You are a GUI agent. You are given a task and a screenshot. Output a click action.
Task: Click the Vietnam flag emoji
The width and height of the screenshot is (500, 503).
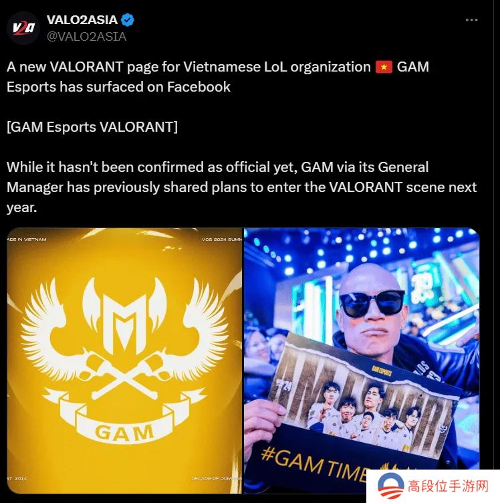point(384,67)
